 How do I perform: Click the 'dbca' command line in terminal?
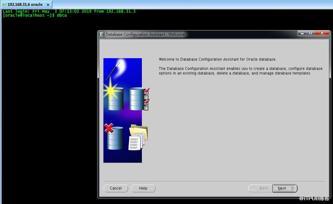coord(35,15)
